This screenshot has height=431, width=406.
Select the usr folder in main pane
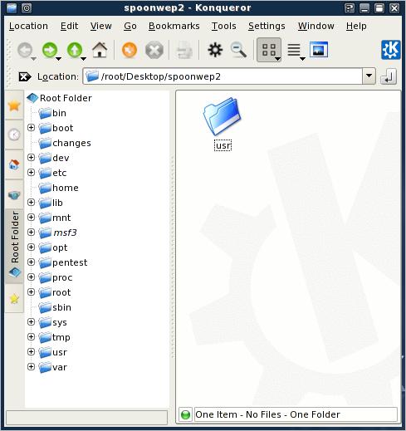(223, 124)
